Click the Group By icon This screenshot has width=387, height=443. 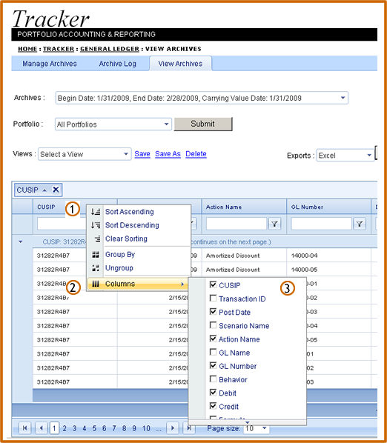point(96,255)
